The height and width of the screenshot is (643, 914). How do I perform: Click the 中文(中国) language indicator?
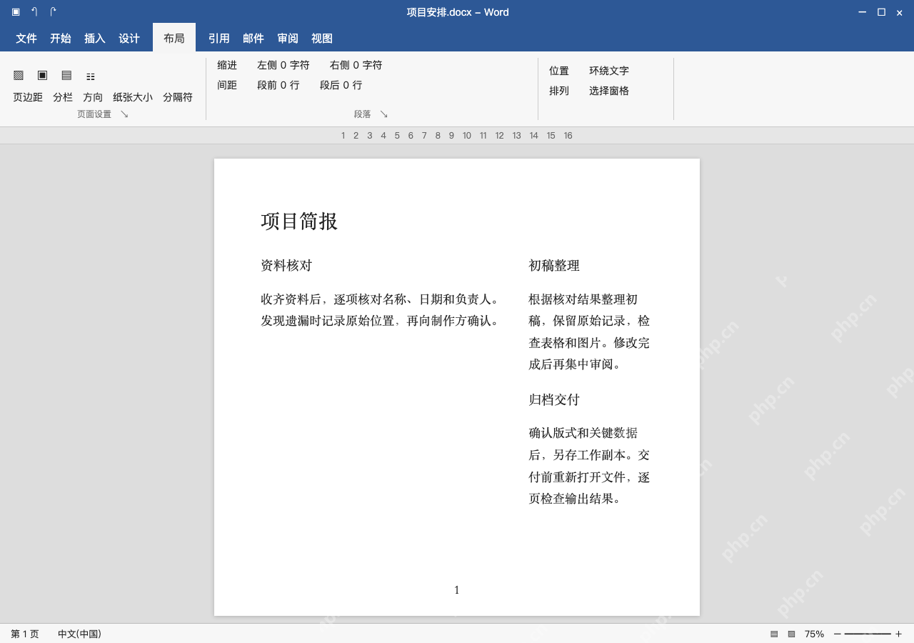click(79, 634)
